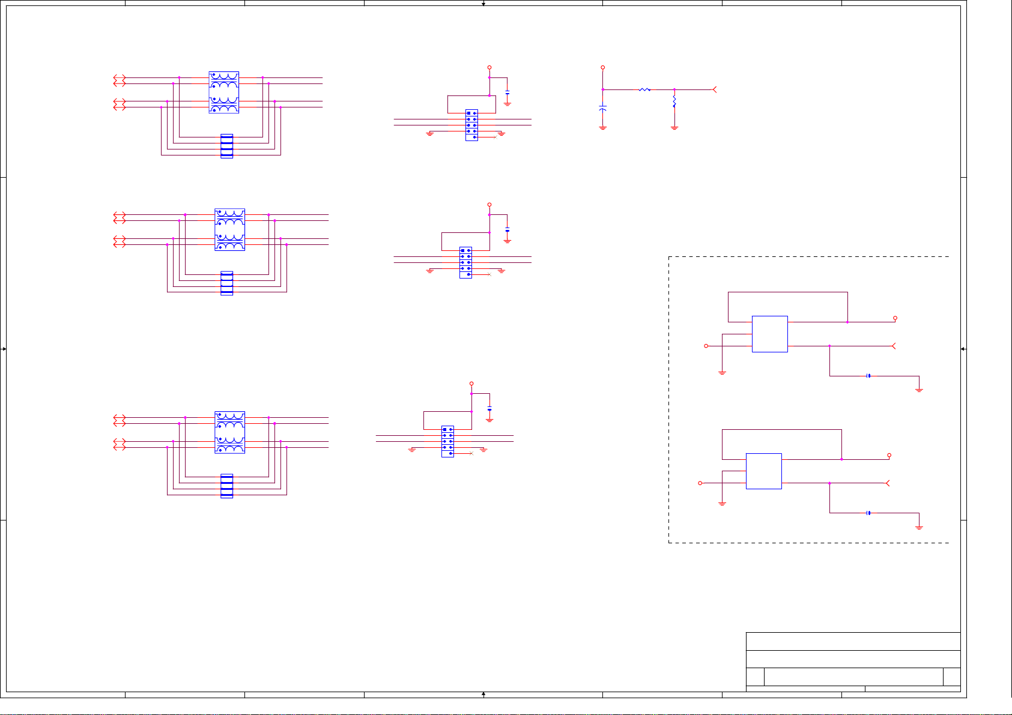The image size is (1012, 715).
Task: Select the capacitor right of the upper IC
Action: pos(868,376)
